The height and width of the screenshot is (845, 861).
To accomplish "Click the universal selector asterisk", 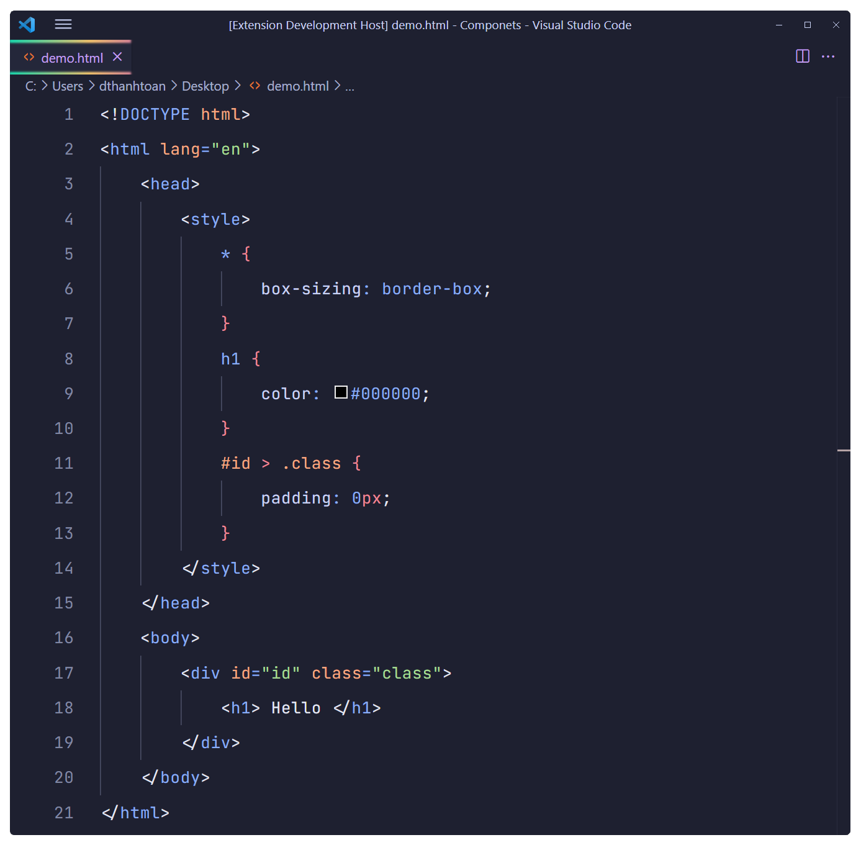I will (226, 255).
